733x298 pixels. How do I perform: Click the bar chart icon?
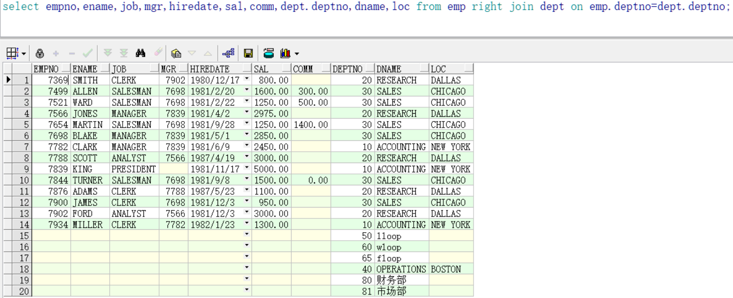click(x=285, y=53)
